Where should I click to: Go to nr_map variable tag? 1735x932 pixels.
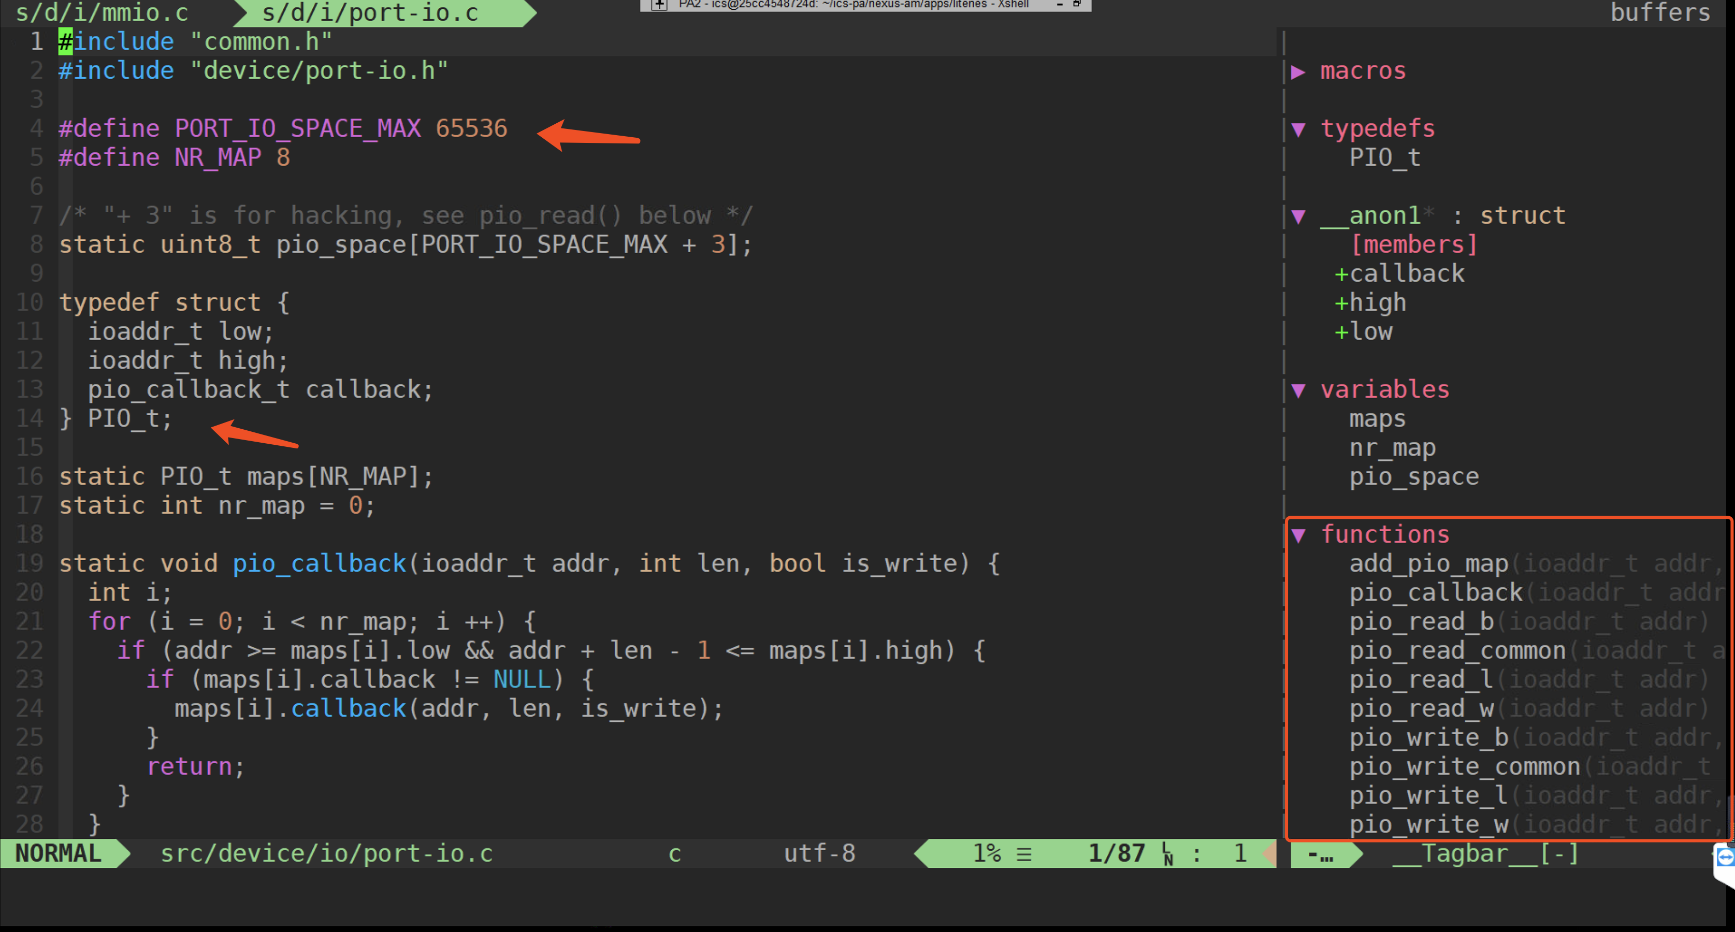[x=1392, y=448]
